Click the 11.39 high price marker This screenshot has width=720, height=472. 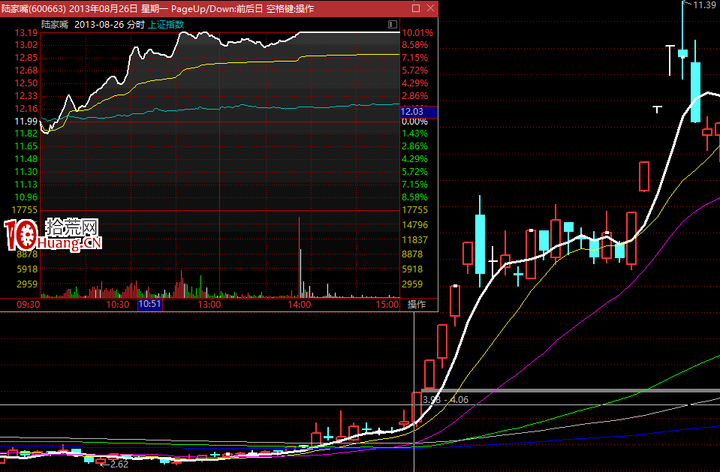tap(703, 5)
